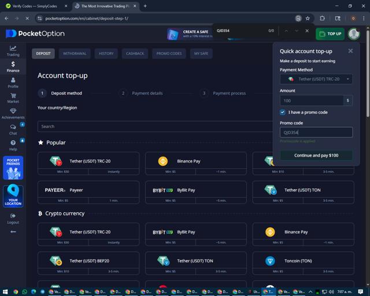
Task: Collapse the sidebar with the left arrow
Action: (x=13, y=232)
